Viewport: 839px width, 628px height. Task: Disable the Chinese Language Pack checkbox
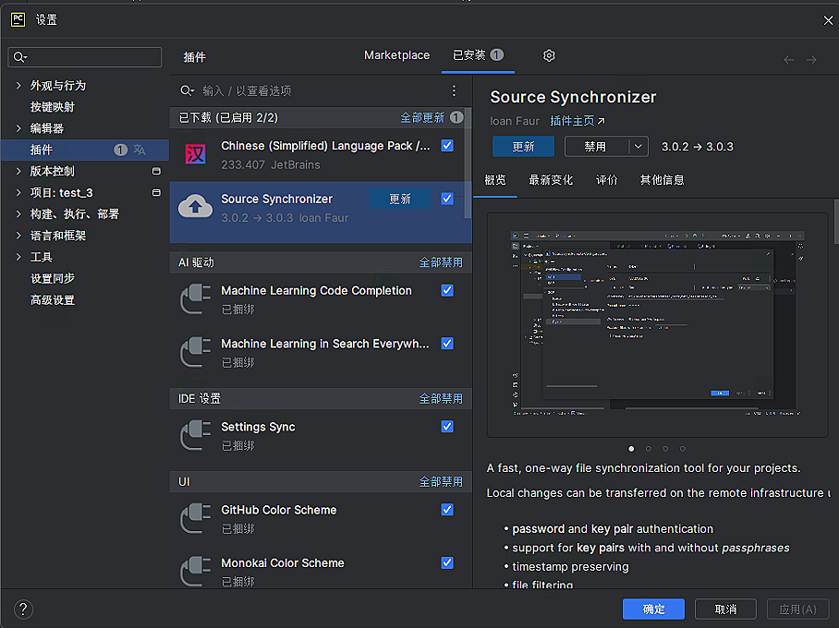(447, 146)
